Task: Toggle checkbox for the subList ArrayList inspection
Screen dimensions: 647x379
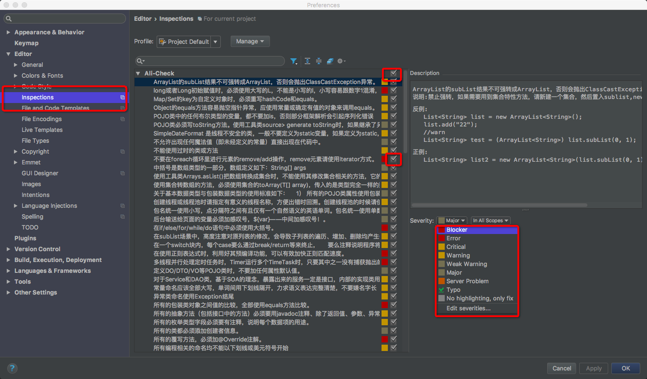Action: (x=393, y=82)
